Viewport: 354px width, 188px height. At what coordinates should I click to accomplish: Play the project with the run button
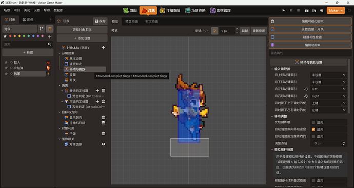pyautogui.click(x=284, y=10)
